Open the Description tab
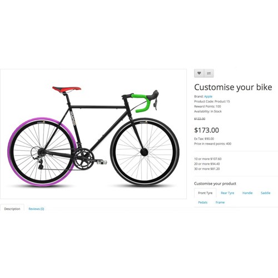Image resolution: width=278 pixels, height=278 pixels. coord(12,209)
